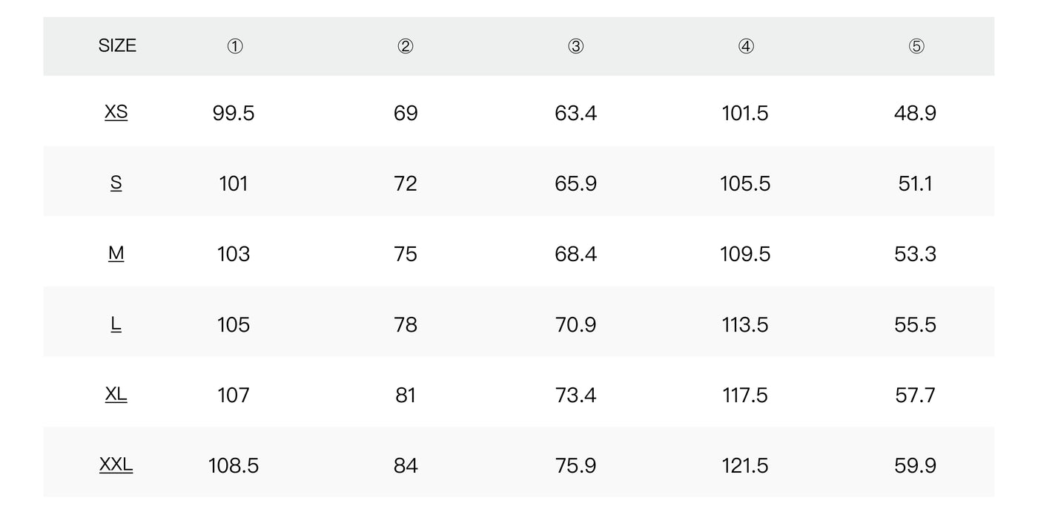Open the S size link
This screenshot has width=1038, height=515.
pos(116,183)
